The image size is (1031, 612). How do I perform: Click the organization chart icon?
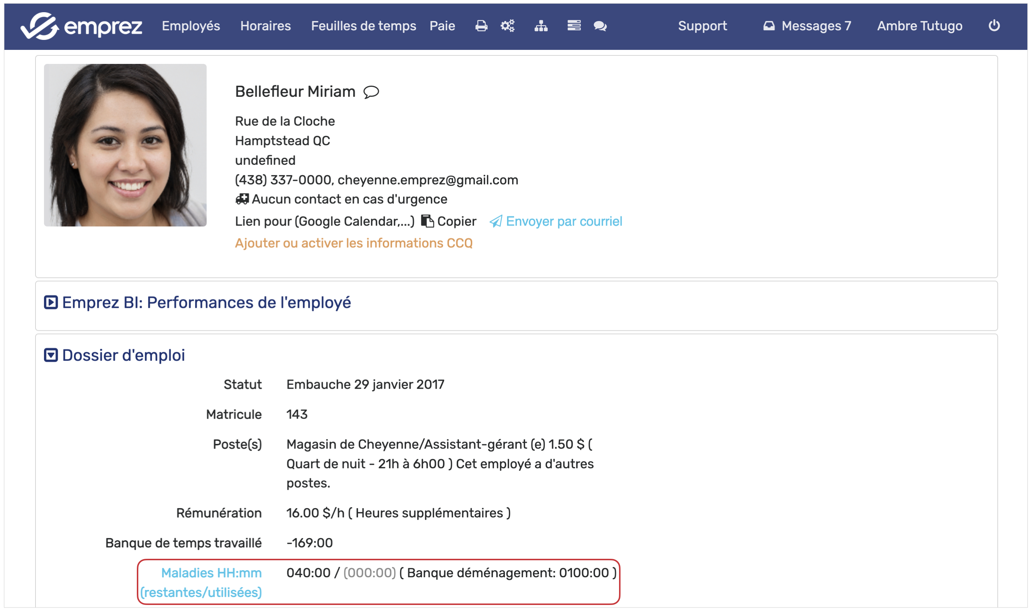541,26
